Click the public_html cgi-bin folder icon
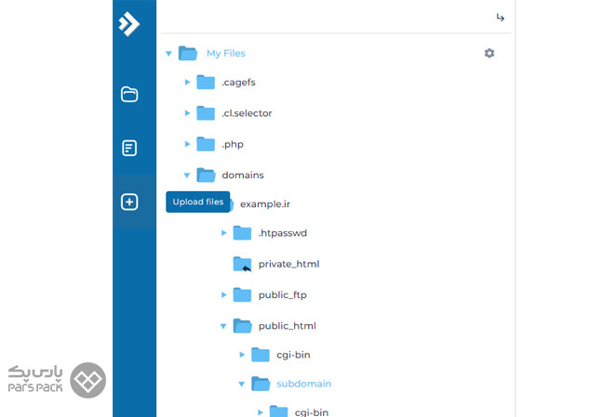 pyautogui.click(x=261, y=355)
